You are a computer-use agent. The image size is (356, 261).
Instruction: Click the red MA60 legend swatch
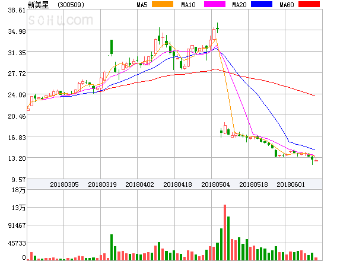tap(309, 4)
